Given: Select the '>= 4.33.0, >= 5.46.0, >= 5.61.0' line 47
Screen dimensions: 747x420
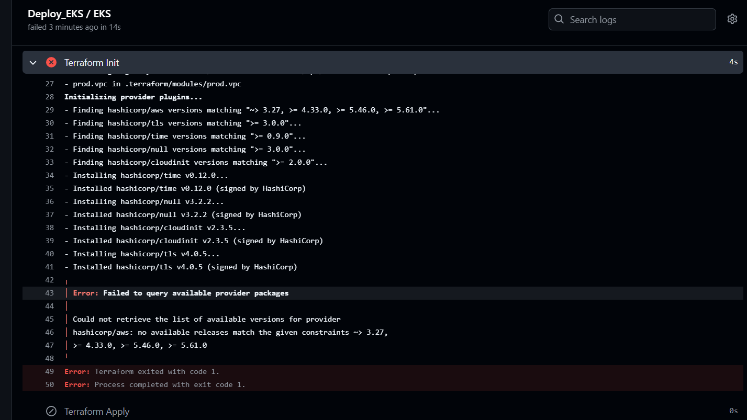Looking at the screenshot, I should tap(140, 345).
